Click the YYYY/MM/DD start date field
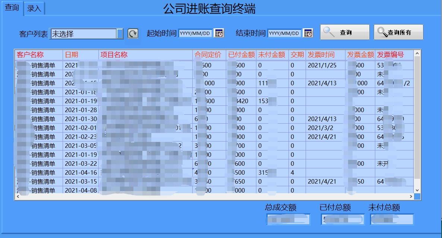This screenshot has height=238, width=442. (x=196, y=33)
